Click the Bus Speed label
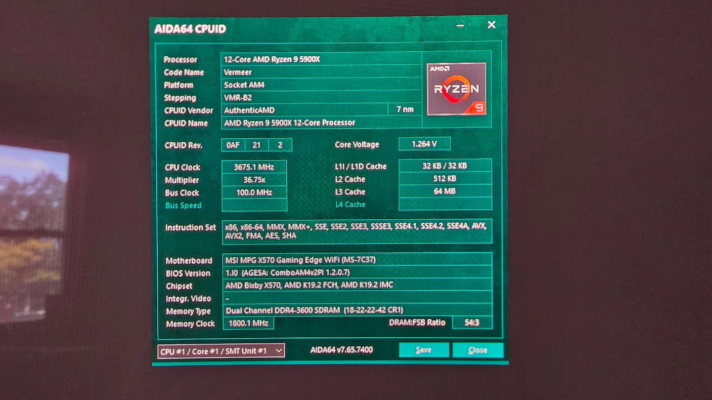This screenshot has width=712, height=400. tap(183, 205)
